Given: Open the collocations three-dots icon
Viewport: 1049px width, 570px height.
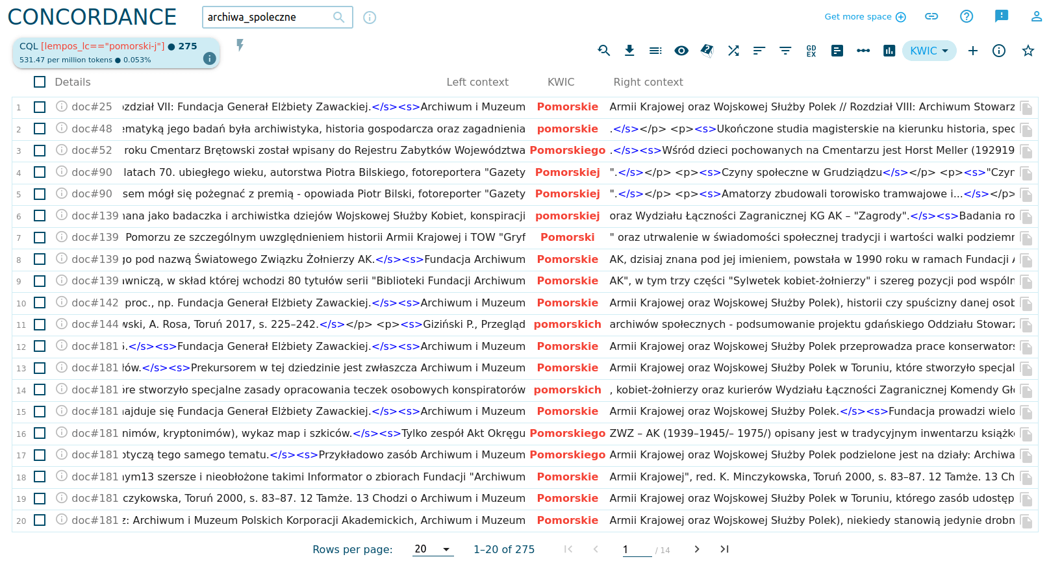Looking at the screenshot, I should (863, 51).
